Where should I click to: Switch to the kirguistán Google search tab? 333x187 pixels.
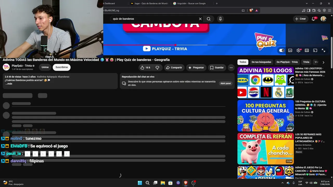pyautogui.click(x=191, y=3)
